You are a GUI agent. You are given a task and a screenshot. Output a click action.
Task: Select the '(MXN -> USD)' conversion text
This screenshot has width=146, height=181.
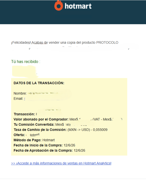[79, 130]
